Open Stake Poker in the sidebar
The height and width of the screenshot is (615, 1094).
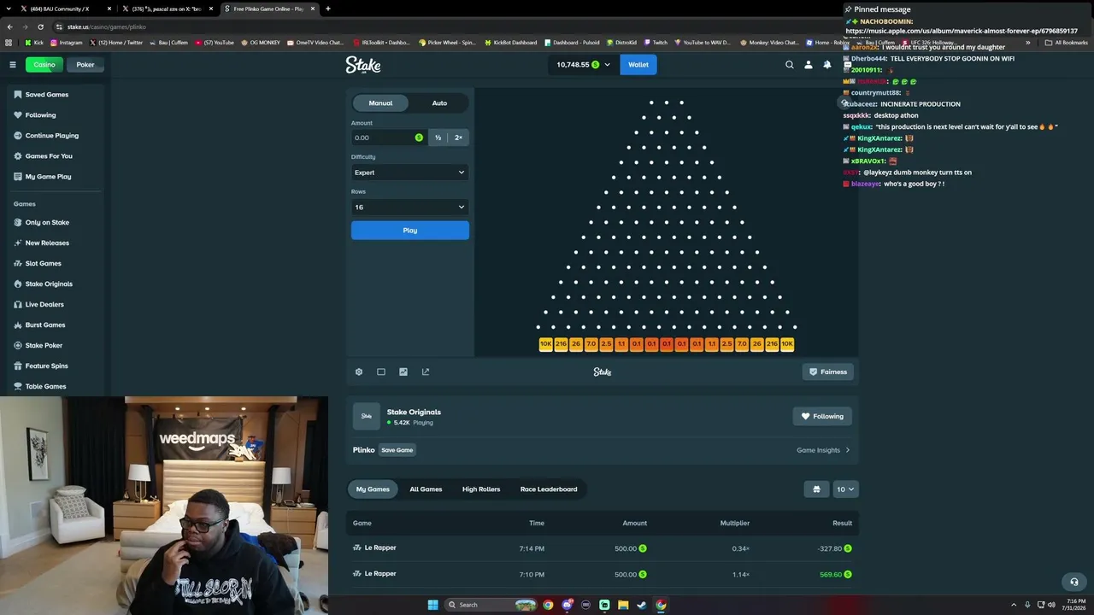click(44, 345)
